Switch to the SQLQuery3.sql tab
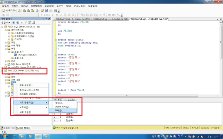Image resolution: width=223 pixels, height=139 pixels. click(x=72, y=19)
